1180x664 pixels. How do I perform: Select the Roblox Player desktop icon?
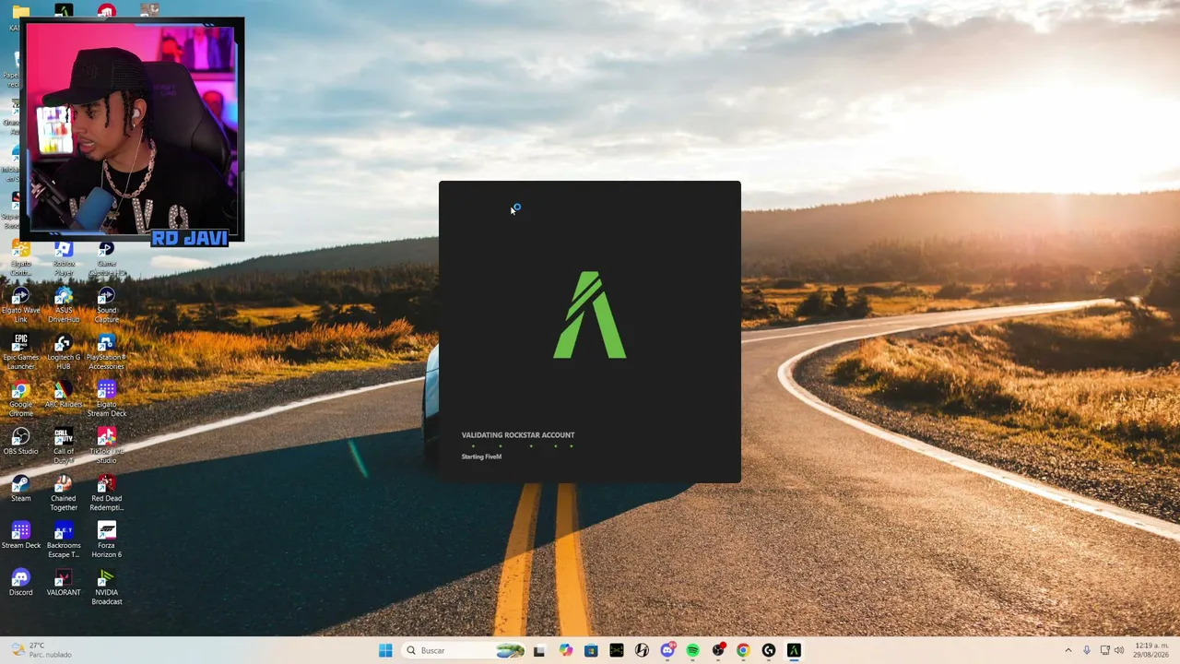[64, 259]
